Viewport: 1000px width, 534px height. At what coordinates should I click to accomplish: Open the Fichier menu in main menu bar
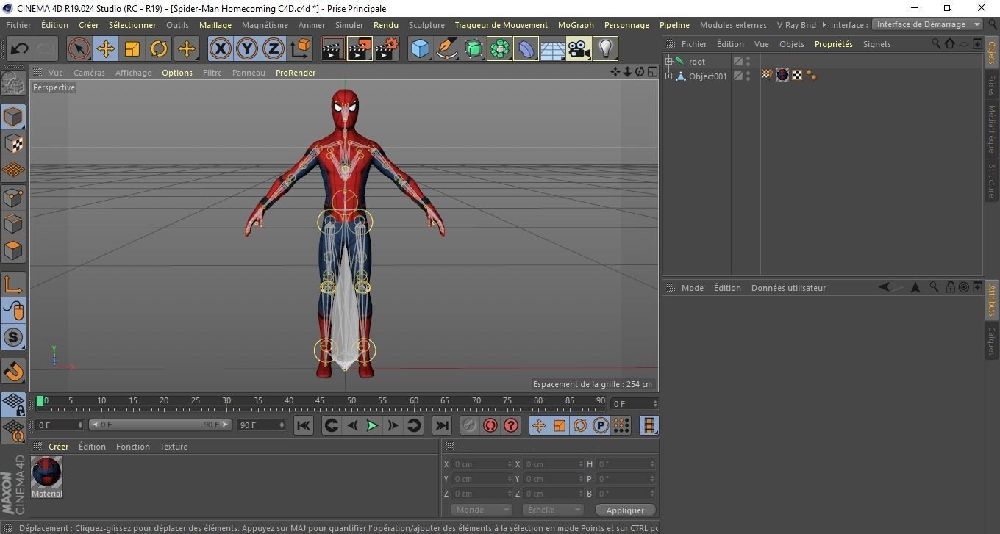pyautogui.click(x=18, y=25)
